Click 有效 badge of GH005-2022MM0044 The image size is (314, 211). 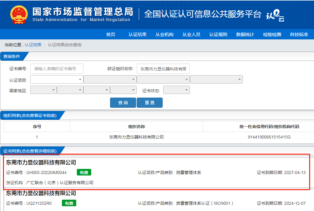tap(84, 172)
